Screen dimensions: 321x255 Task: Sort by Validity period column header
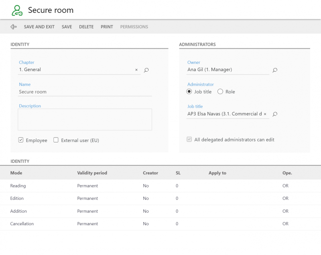pos(92,173)
